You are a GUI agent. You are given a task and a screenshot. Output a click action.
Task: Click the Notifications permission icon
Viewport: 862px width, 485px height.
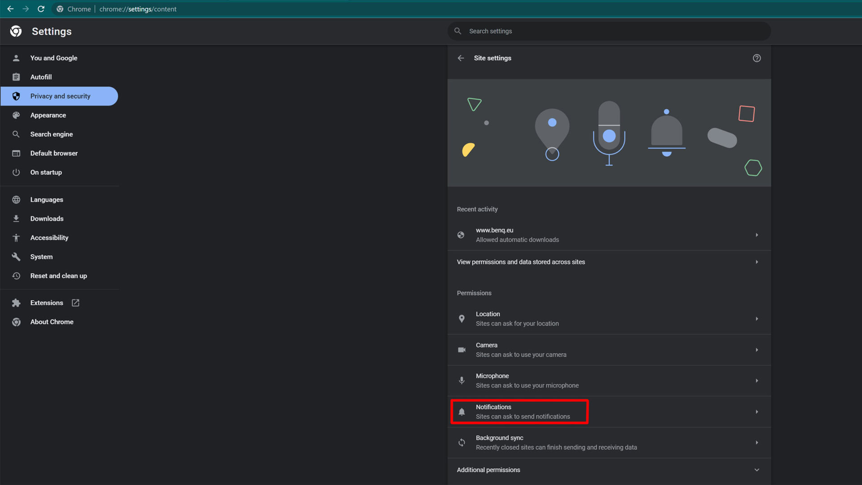coord(462,411)
